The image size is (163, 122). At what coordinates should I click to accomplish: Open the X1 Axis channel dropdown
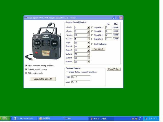(x=88, y=27)
